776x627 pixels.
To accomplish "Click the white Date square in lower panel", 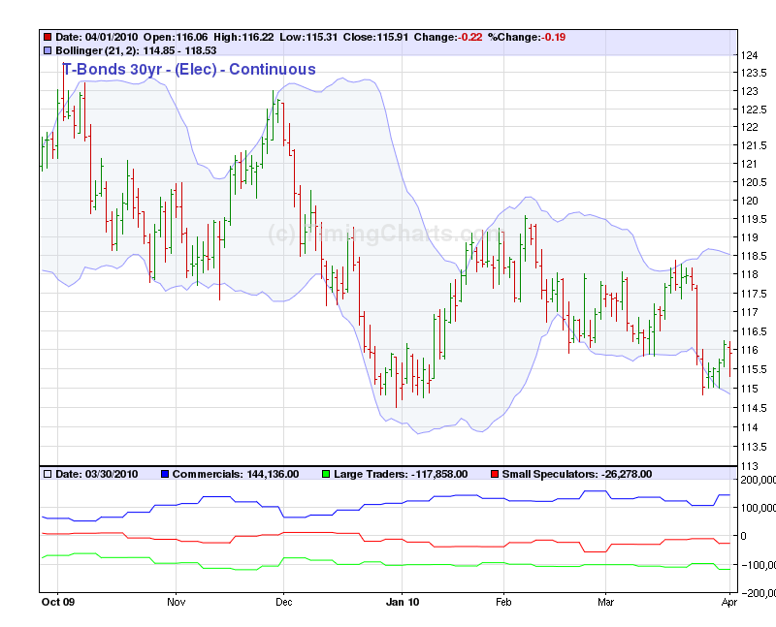I will click(x=47, y=474).
